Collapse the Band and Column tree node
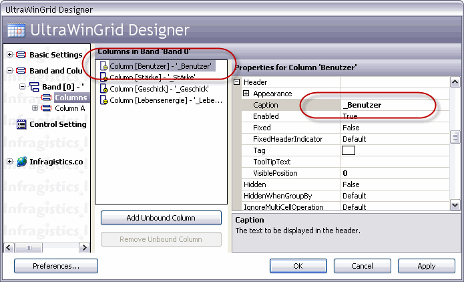The height and width of the screenshot is (282, 464). point(9,71)
